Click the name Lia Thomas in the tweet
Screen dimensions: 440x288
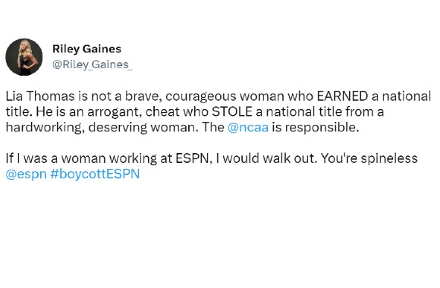pyautogui.click(x=40, y=96)
